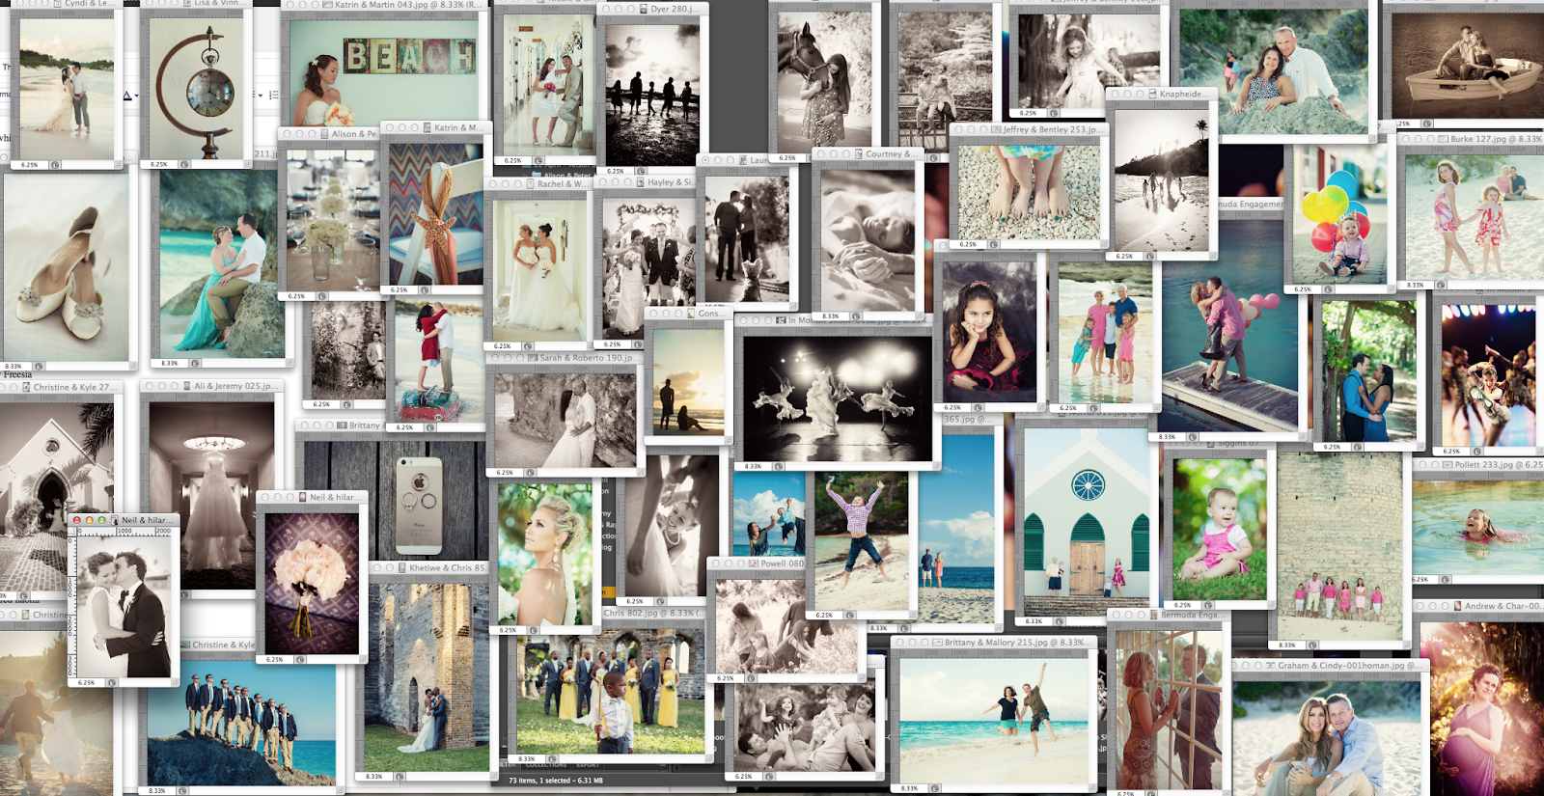Screen dimensions: 1544x796
Task: Click status info icon in Courtney window
Action: pyautogui.click(x=856, y=316)
